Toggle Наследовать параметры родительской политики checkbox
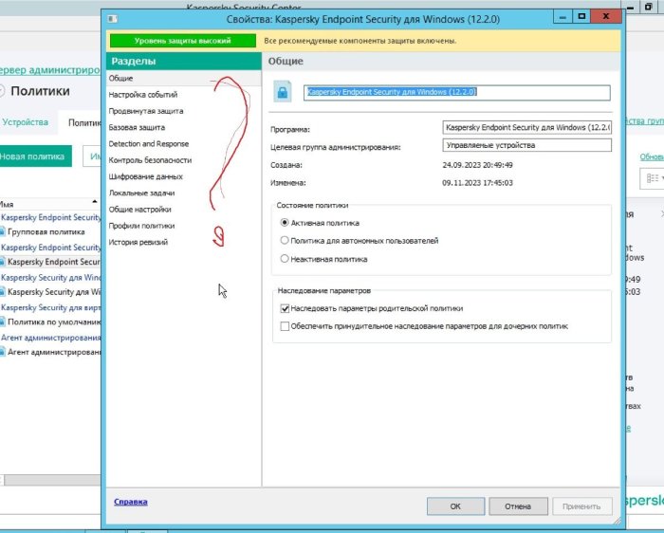Viewport: 664px width, 533px height. click(x=285, y=308)
